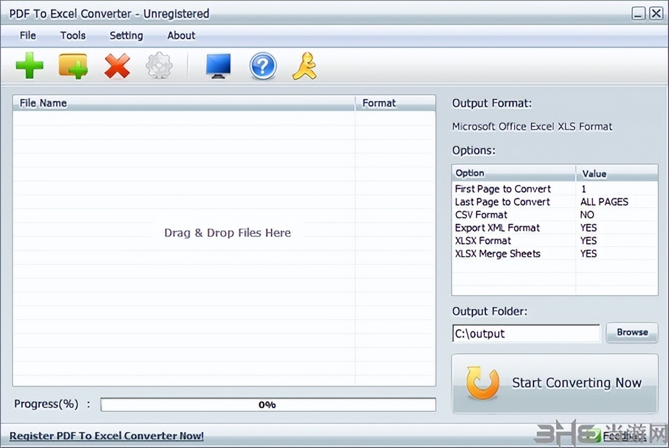Change the Last Page to Convert value
This screenshot has width=669, height=448.
pos(604,202)
